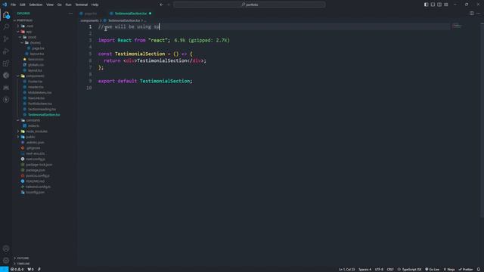Click the split editor icon
This screenshot has height=272, width=484.
(472, 14)
